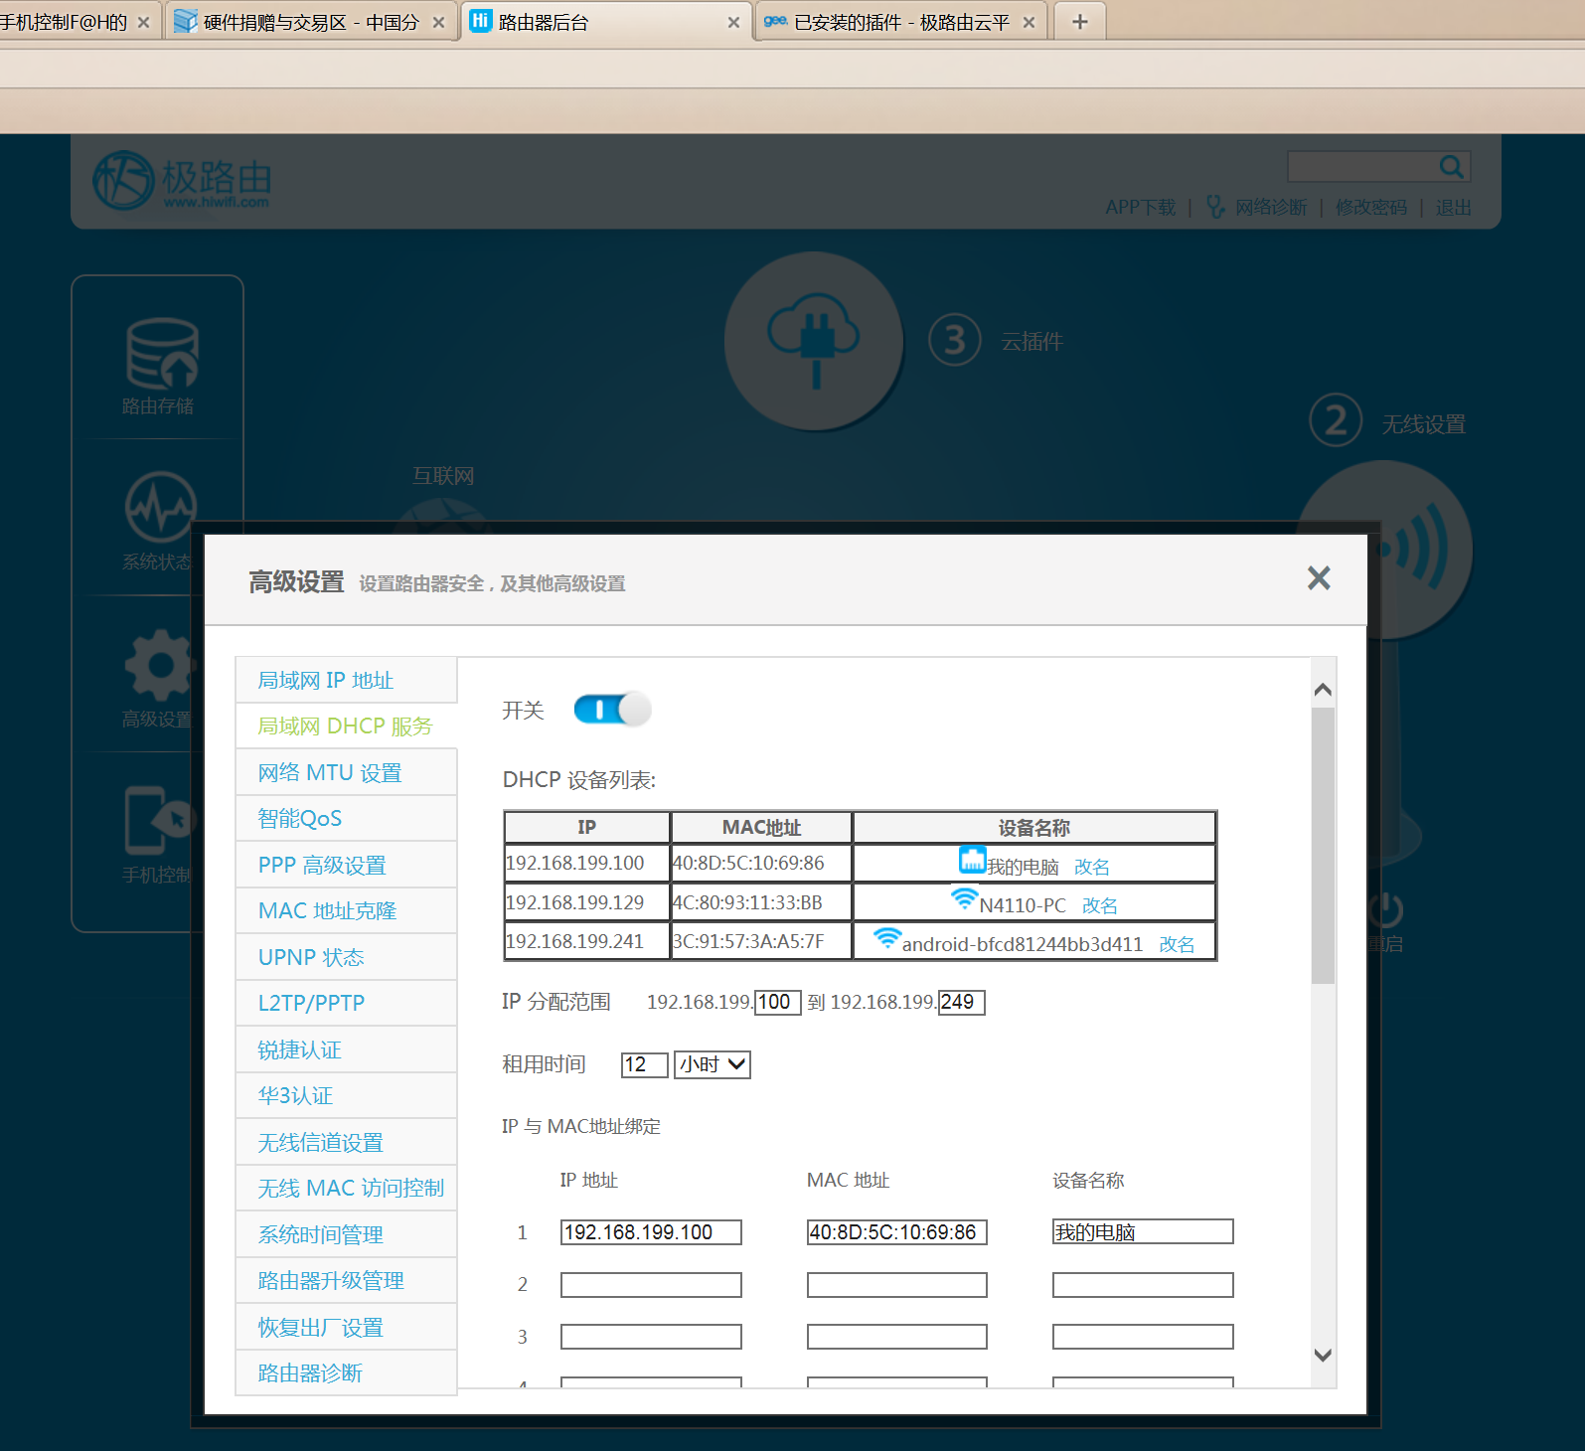Image resolution: width=1585 pixels, height=1451 pixels.
Task: Open 高级设置 gear icon in left panel
Action: click(159, 665)
